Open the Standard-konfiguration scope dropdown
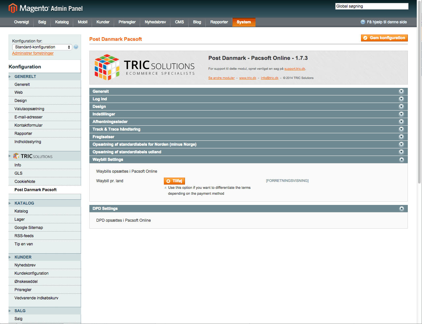The height and width of the screenshot is (324, 422). click(x=42, y=47)
